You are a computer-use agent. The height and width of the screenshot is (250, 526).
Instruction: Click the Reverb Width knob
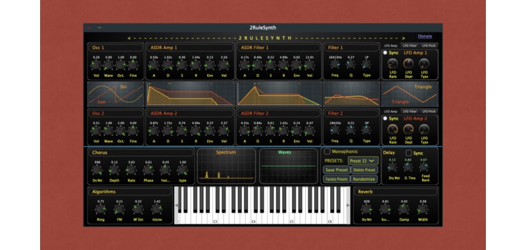coord(422,209)
